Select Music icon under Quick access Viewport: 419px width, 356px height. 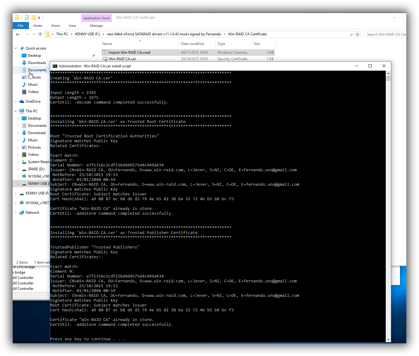[x=24, y=85]
